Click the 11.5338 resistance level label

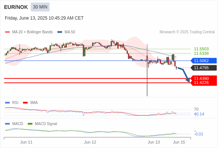tap(201, 53)
